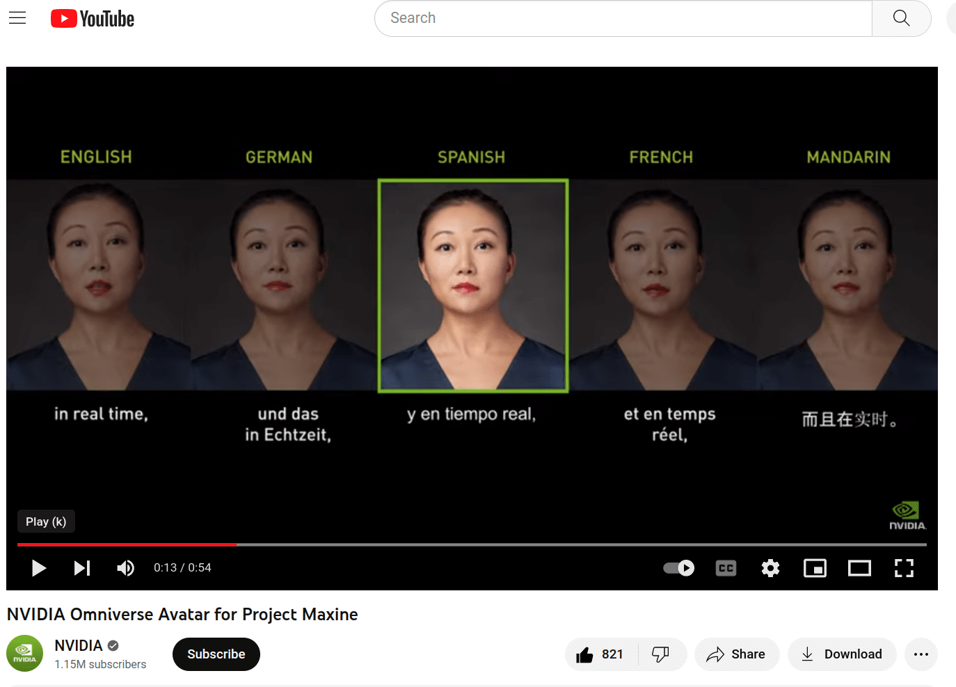956x687 pixels.
Task: Open the video settings gear
Action: [770, 568]
